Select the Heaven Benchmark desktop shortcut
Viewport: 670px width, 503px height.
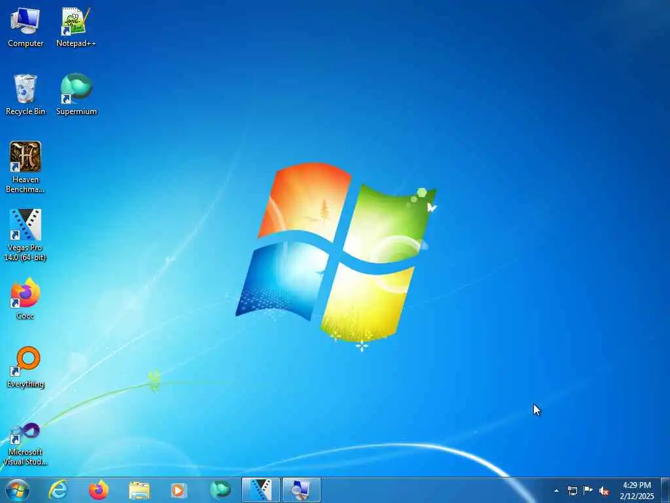tap(26, 167)
